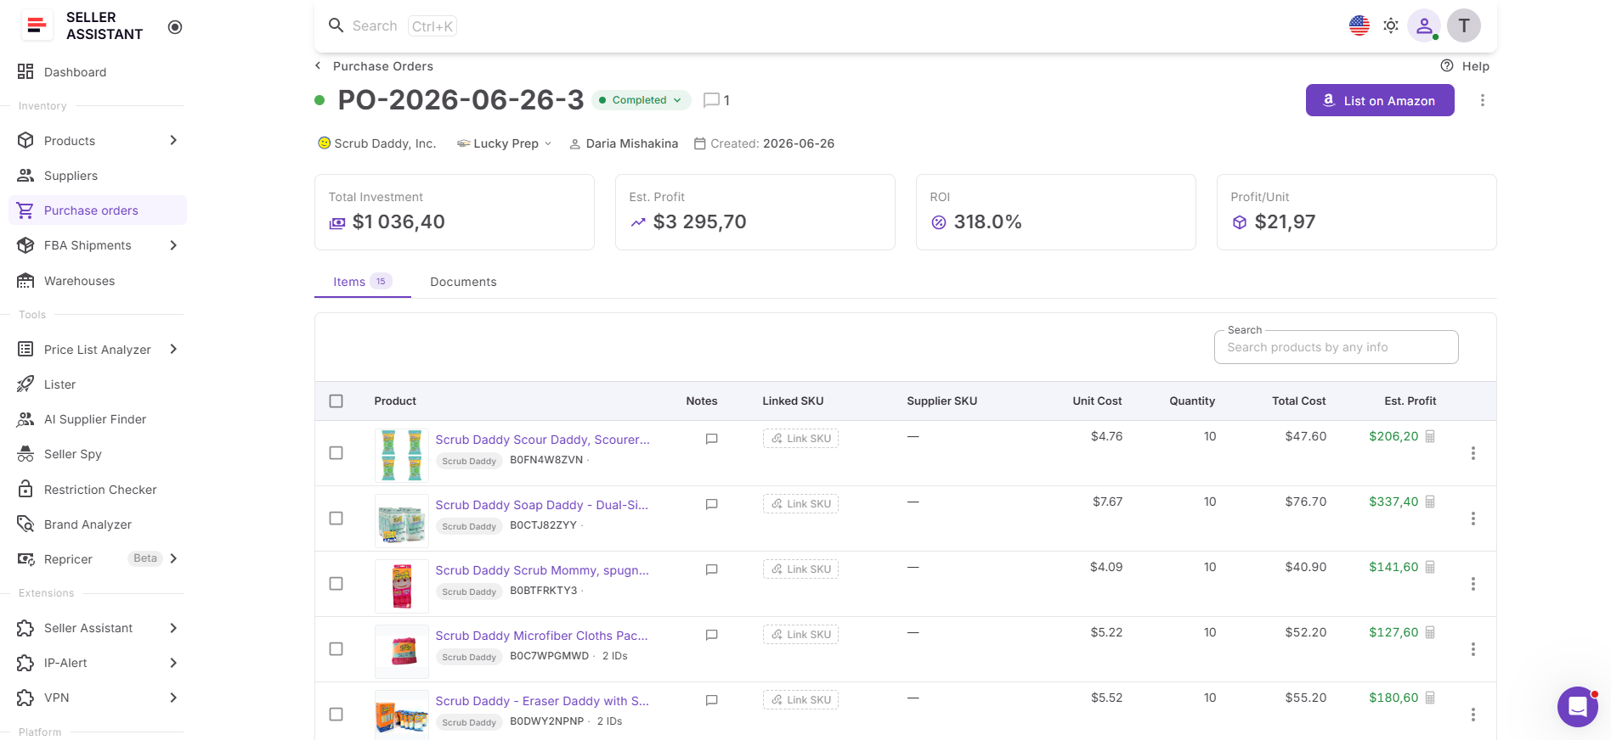Open the T profile avatar
This screenshot has height=740, width=1611.
click(x=1464, y=25)
